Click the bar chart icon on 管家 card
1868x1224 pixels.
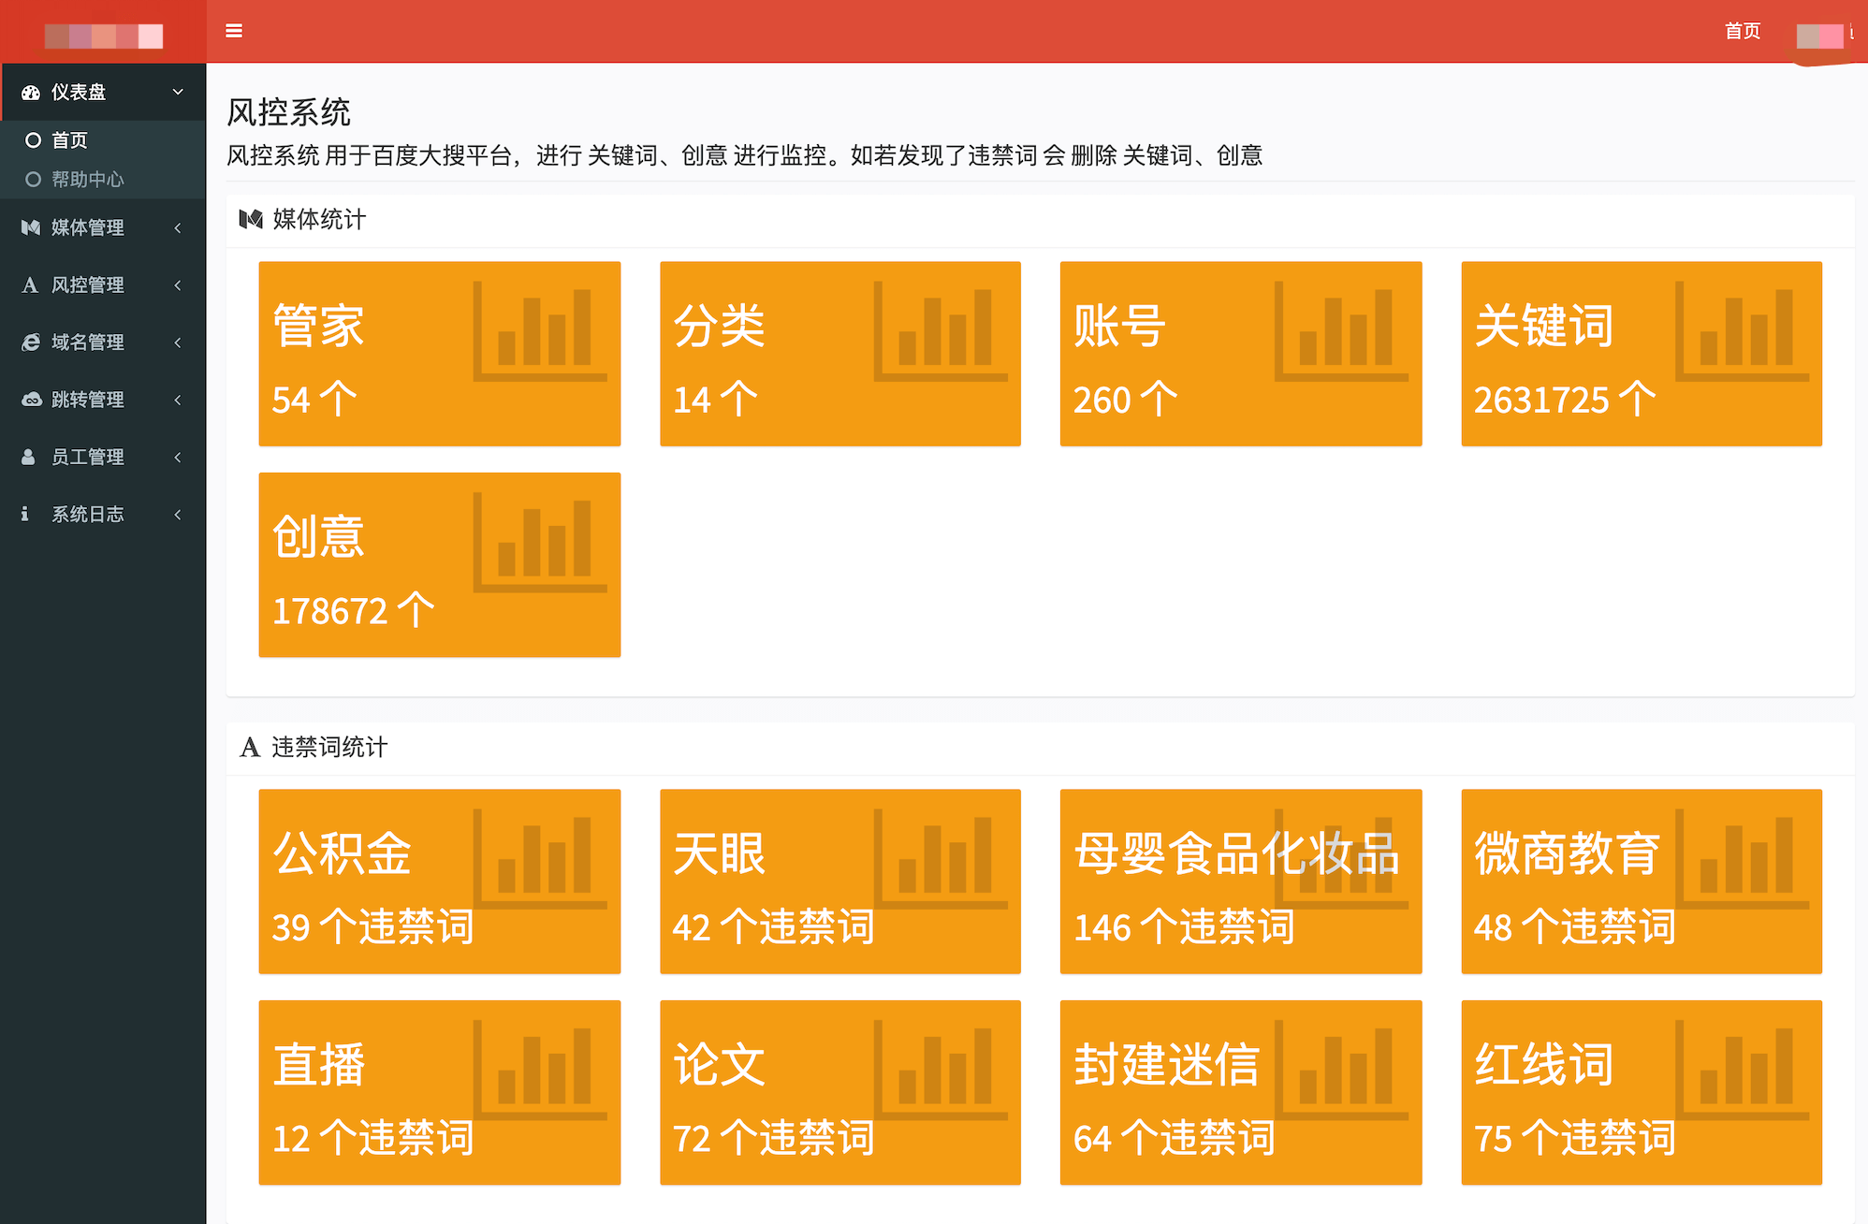point(540,331)
